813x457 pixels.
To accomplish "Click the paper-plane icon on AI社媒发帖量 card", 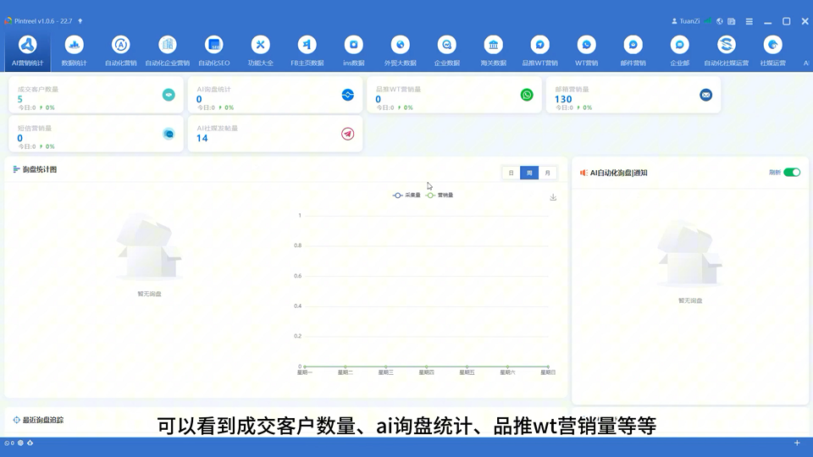I will pos(348,134).
